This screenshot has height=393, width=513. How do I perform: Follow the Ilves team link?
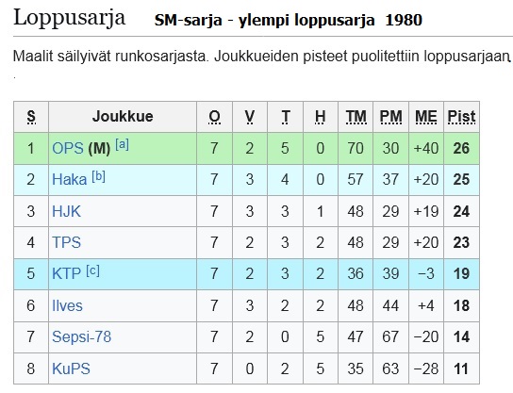pos(67,305)
